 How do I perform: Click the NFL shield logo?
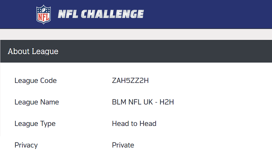(x=43, y=15)
